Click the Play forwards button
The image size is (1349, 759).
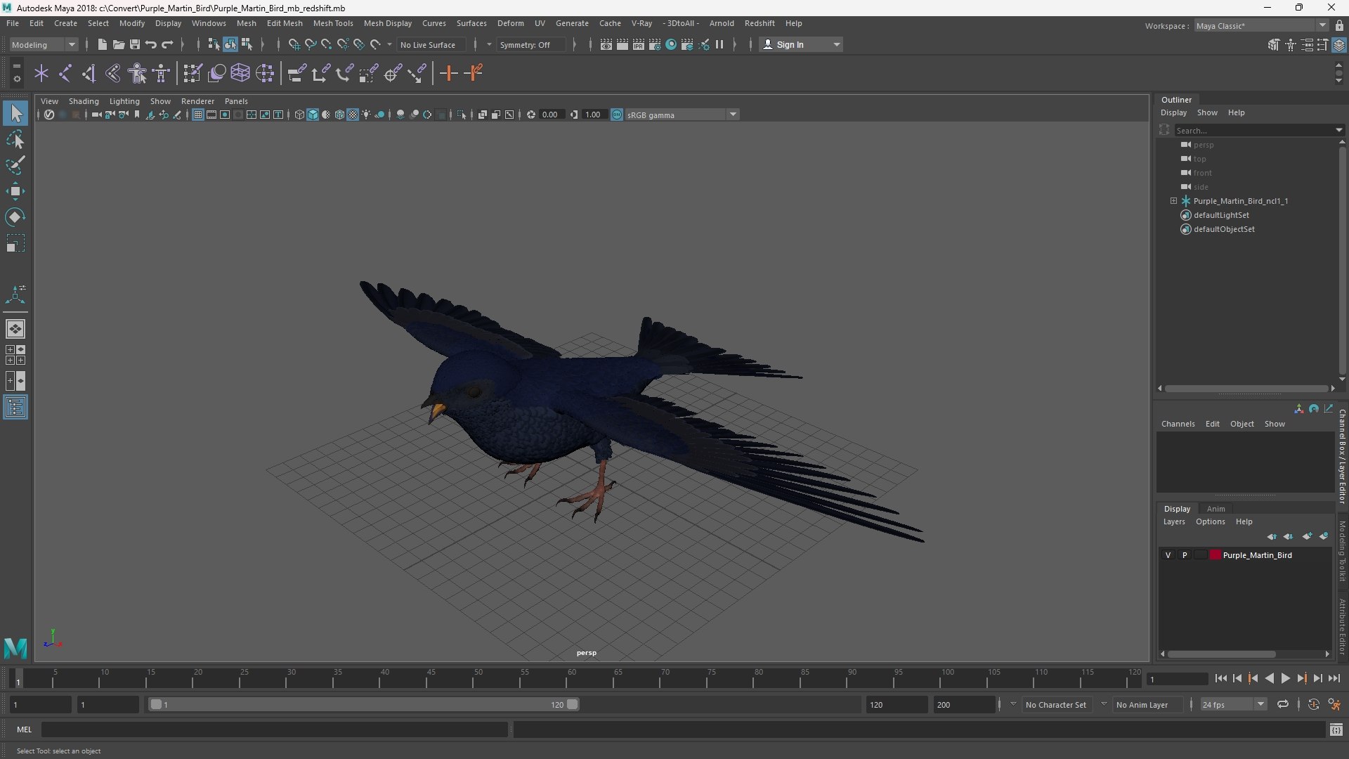[x=1285, y=678]
